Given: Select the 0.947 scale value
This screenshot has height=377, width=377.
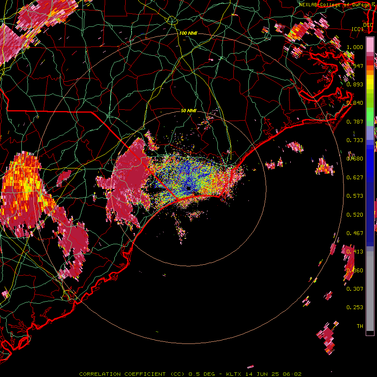Looking at the screenshot, I should (x=355, y=66).
